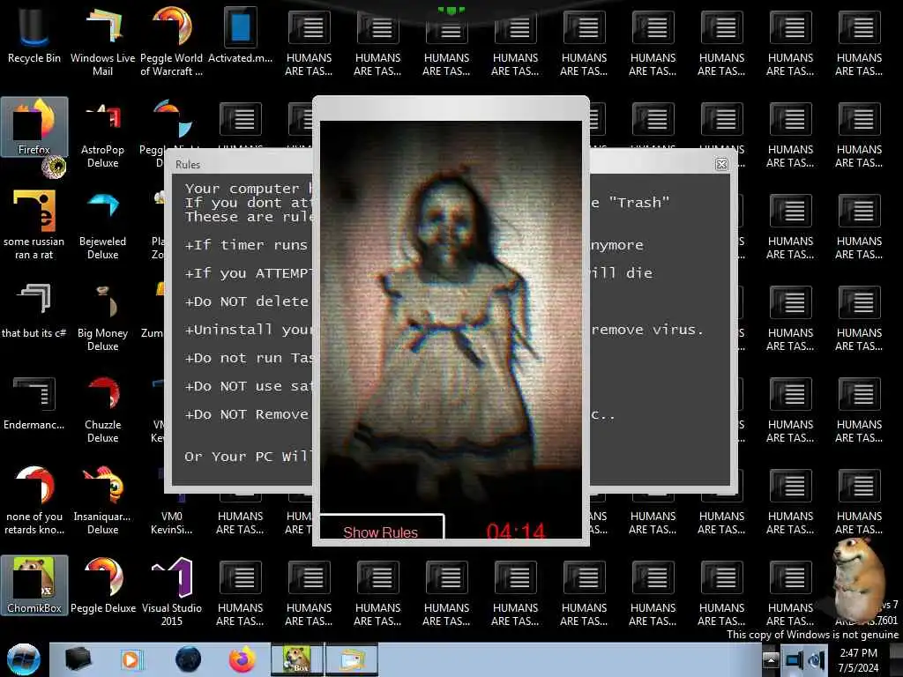Open the taskbar clock showing 2:47 PM
Image resolution: width=903 pixels, height=677 pixels.
click(858, 660)
